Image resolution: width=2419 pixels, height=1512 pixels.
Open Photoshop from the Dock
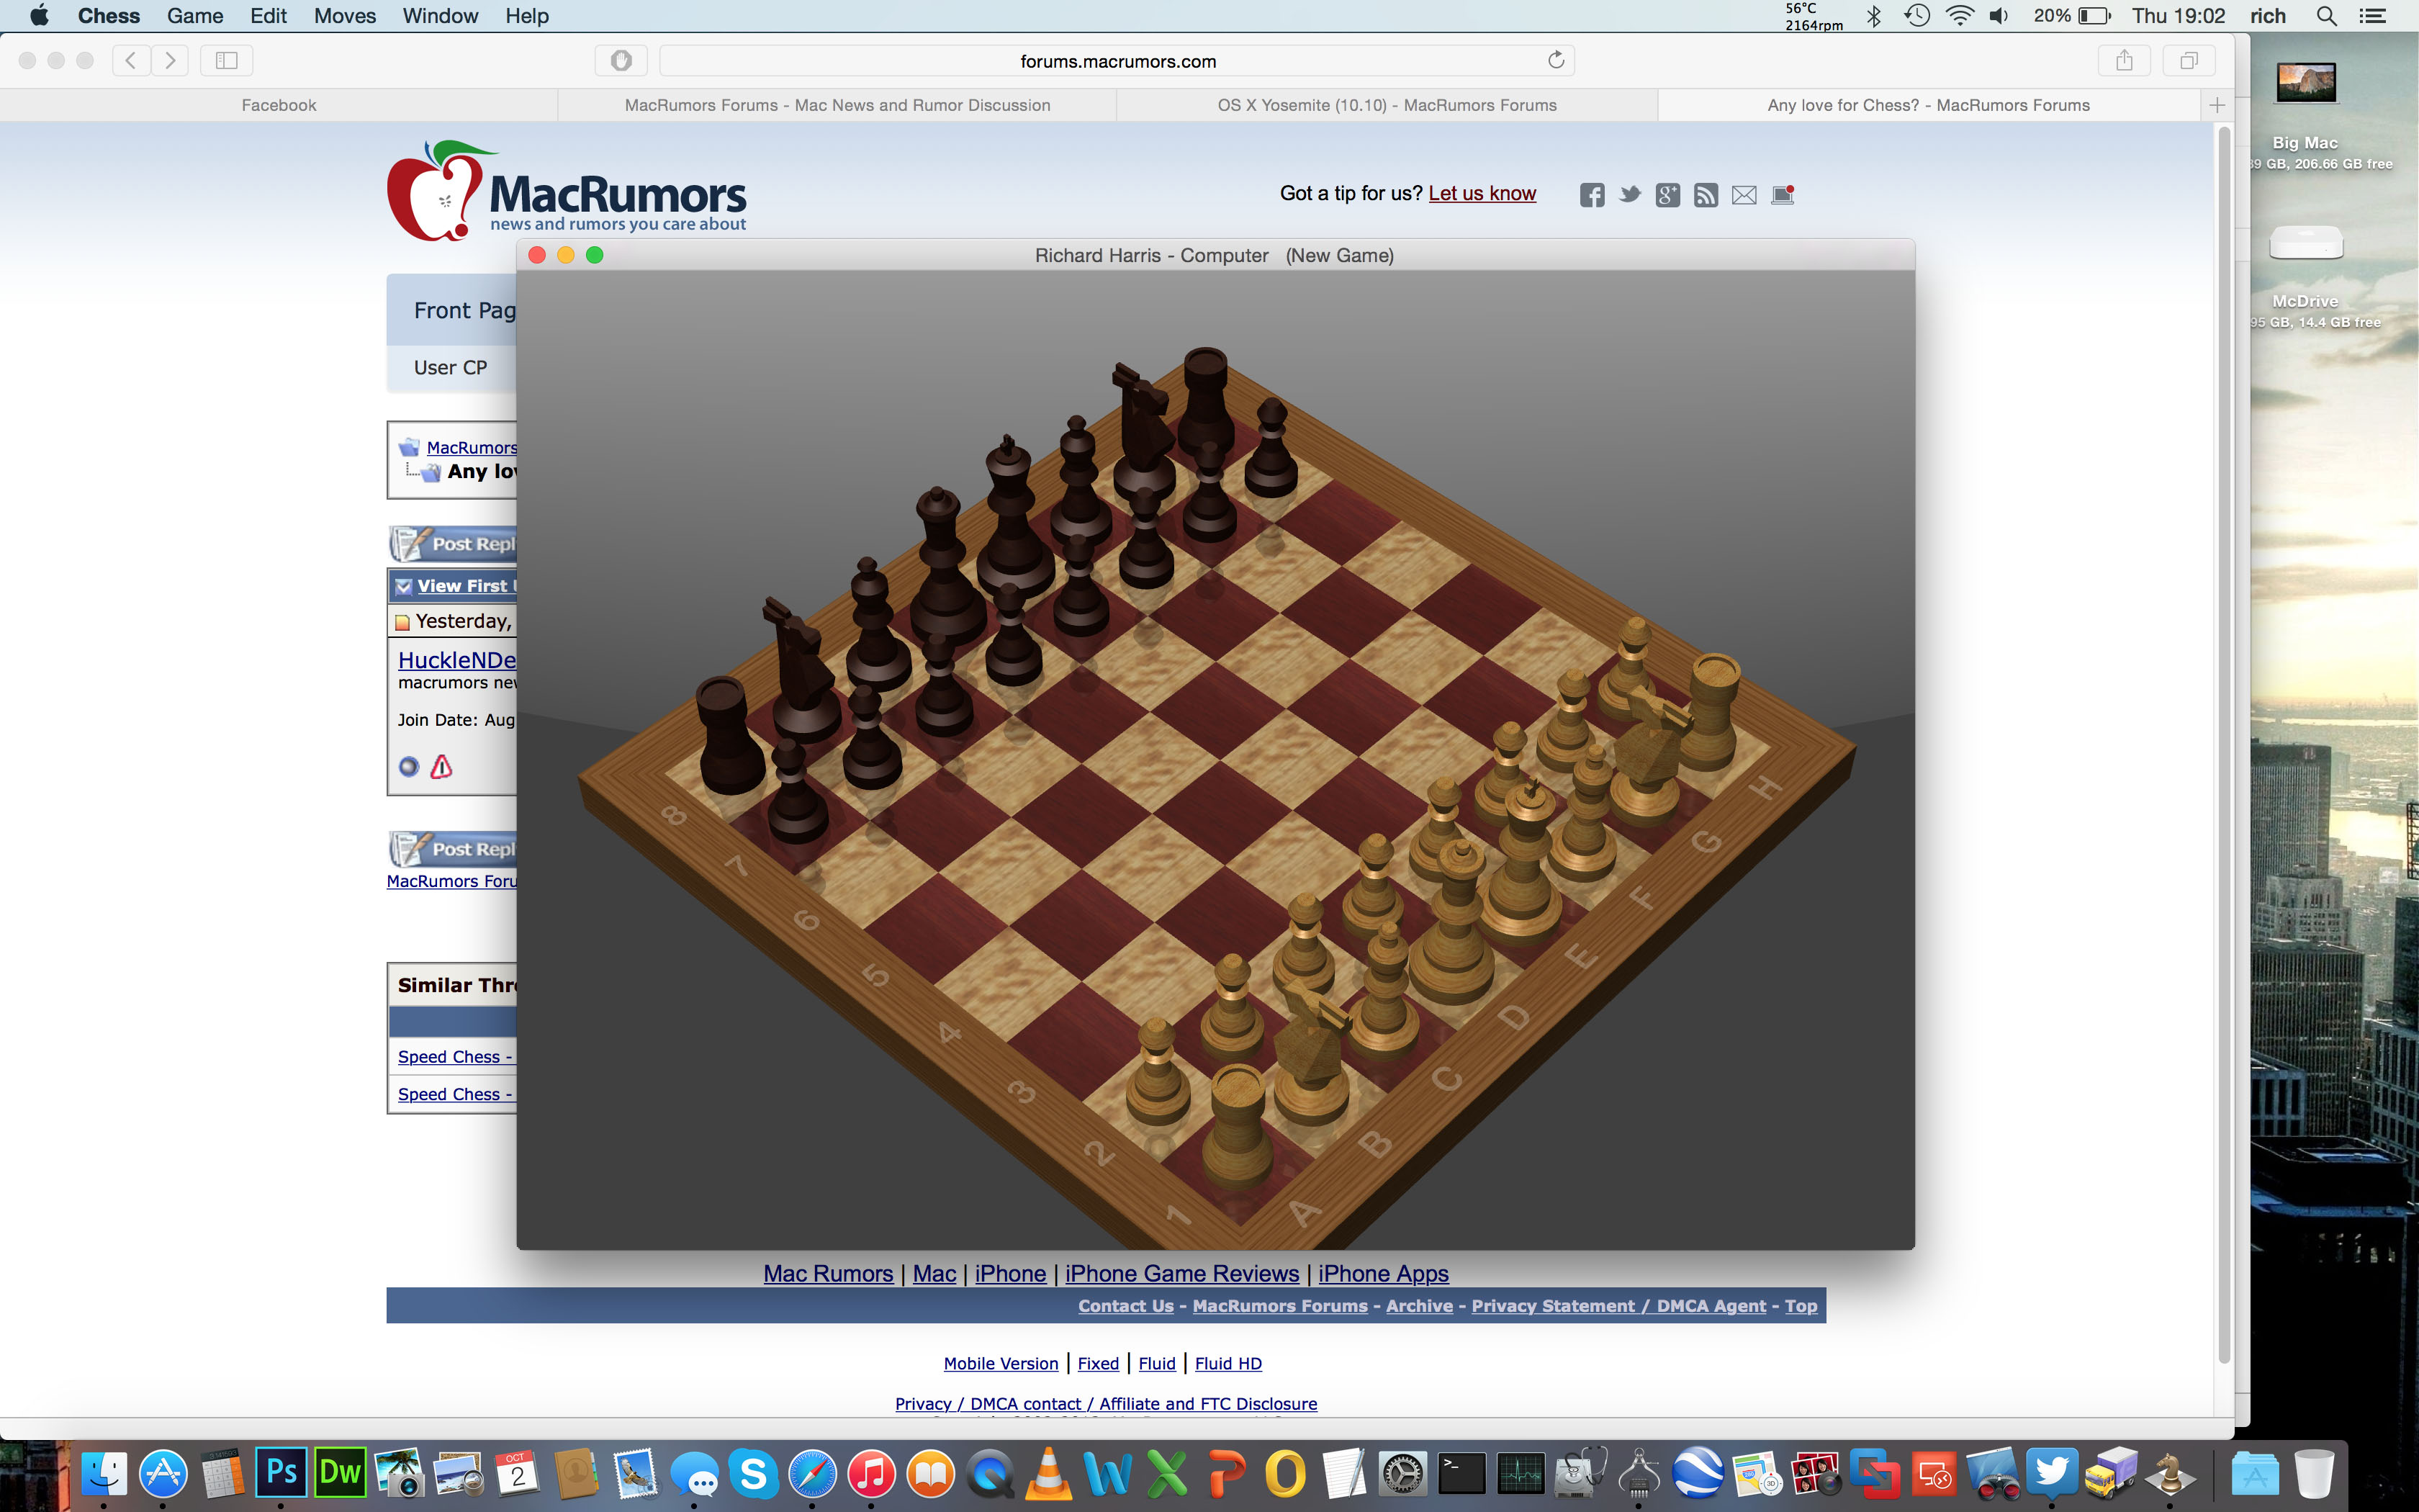coord(281,1473)
